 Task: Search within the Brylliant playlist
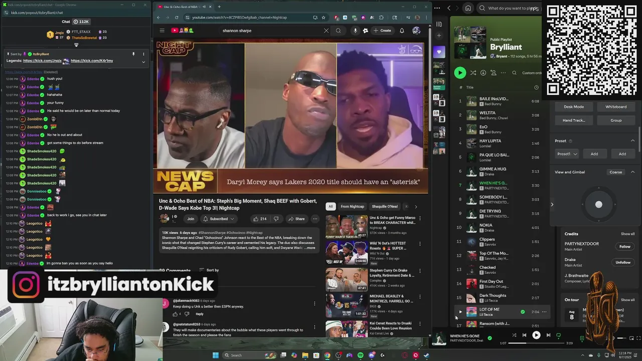pyautogui.click(x=514, y=73)
